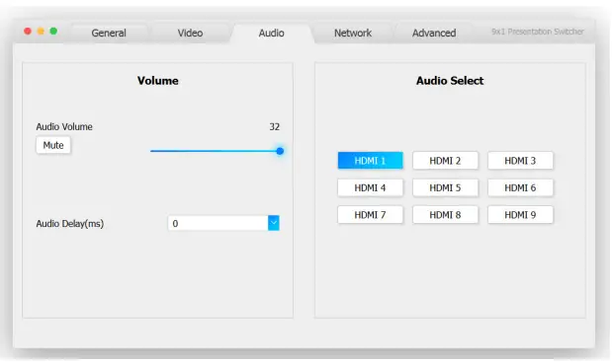Switch to the General tab
The height and width of the screenshot is (362, 612).
(109, 34)
